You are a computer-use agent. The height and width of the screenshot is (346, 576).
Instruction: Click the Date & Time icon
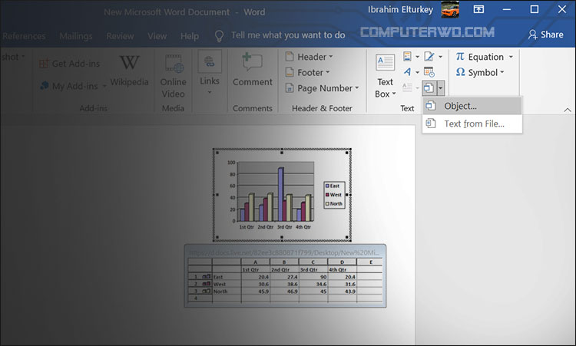(x=429, y=72)
